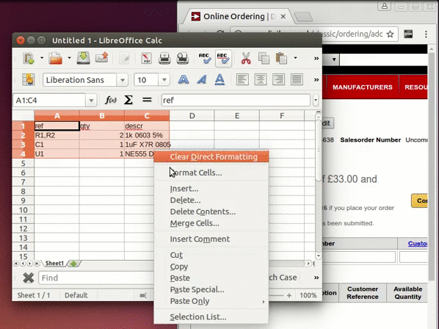439x329 pixels.
Task: Click the Find text input field
Action: coord(96,278)
